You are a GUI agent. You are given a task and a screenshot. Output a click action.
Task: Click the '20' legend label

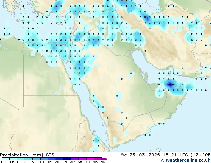pos(57,162)
